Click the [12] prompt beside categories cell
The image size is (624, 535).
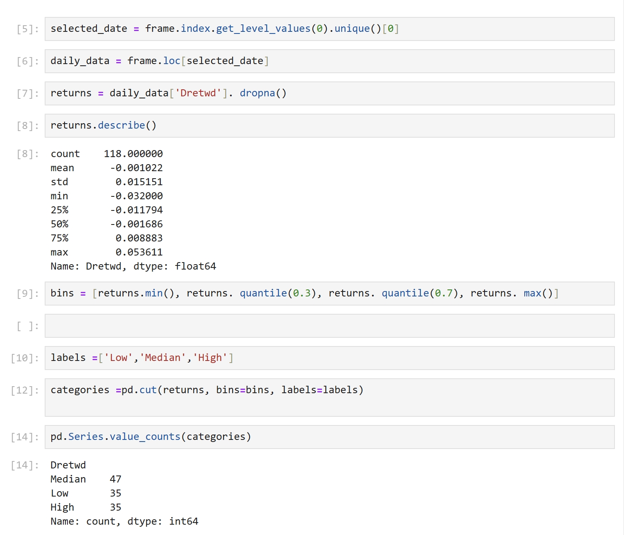[x=25, y=391]
